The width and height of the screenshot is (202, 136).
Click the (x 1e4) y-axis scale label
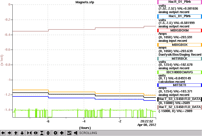point(2,60)
